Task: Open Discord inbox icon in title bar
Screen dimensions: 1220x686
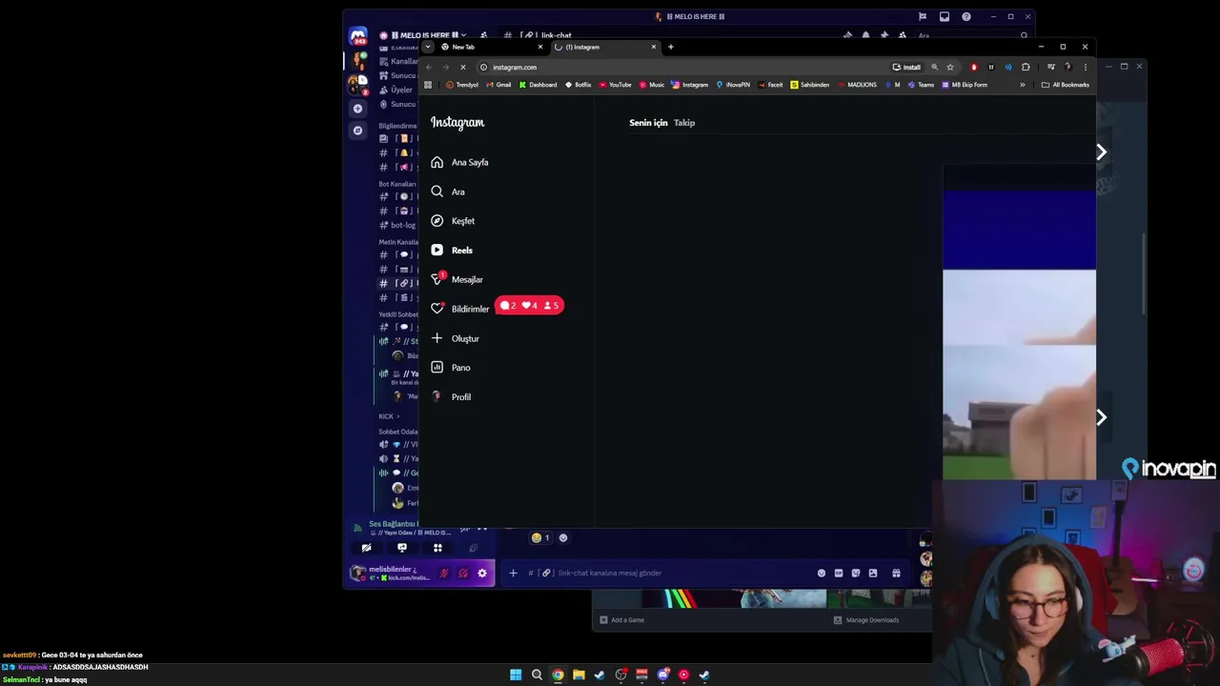Action: point(945,16)
